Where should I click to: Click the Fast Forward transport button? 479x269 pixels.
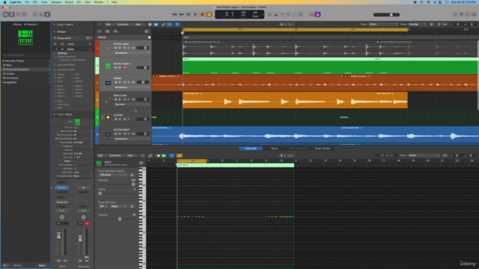click(181, 14)
